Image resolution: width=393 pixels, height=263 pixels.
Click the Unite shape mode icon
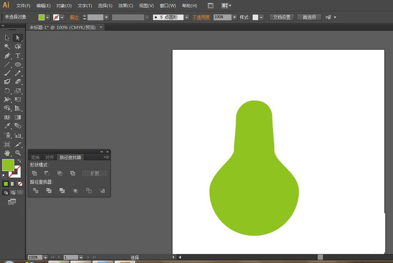click(35, 173)
